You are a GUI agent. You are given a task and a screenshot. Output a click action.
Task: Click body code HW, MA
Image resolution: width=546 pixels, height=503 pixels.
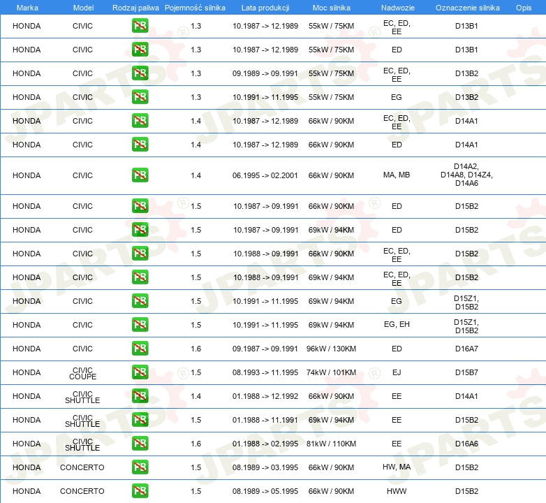click(x=397, y=467)
